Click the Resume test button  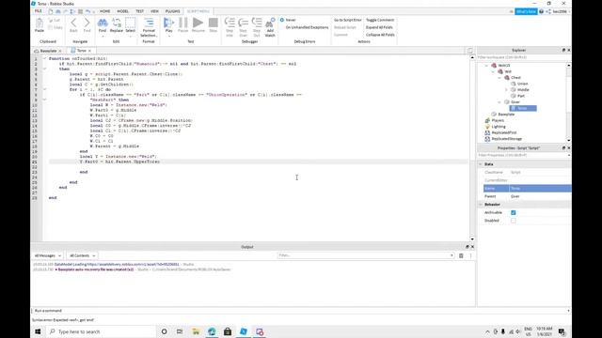tap(198, 25)
